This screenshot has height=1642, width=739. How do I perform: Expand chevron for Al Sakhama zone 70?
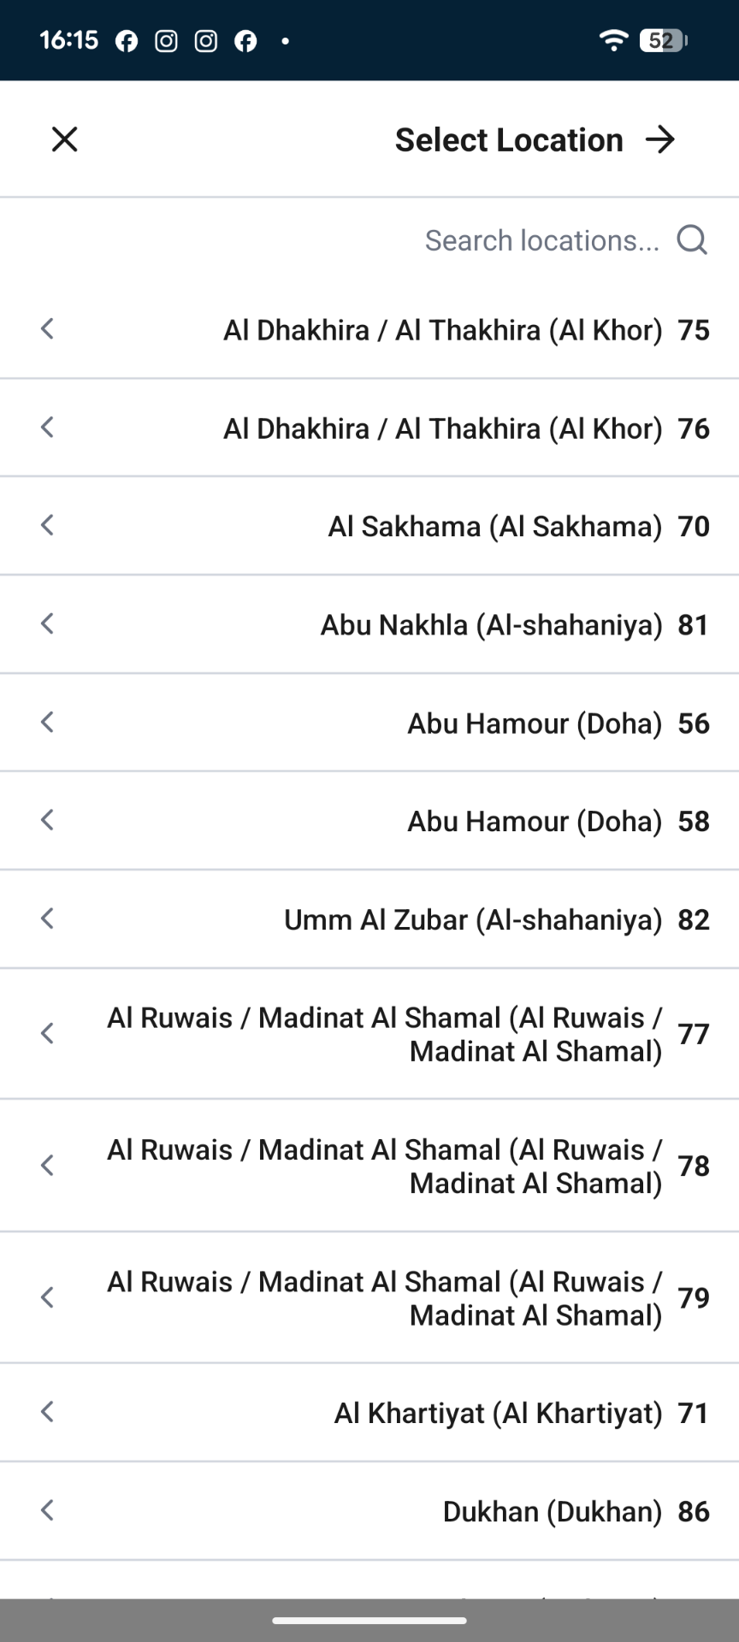(48, 525)
